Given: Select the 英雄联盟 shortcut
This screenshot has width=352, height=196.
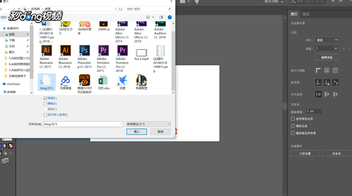Looking at the screenshot, I should click(141, 82).
